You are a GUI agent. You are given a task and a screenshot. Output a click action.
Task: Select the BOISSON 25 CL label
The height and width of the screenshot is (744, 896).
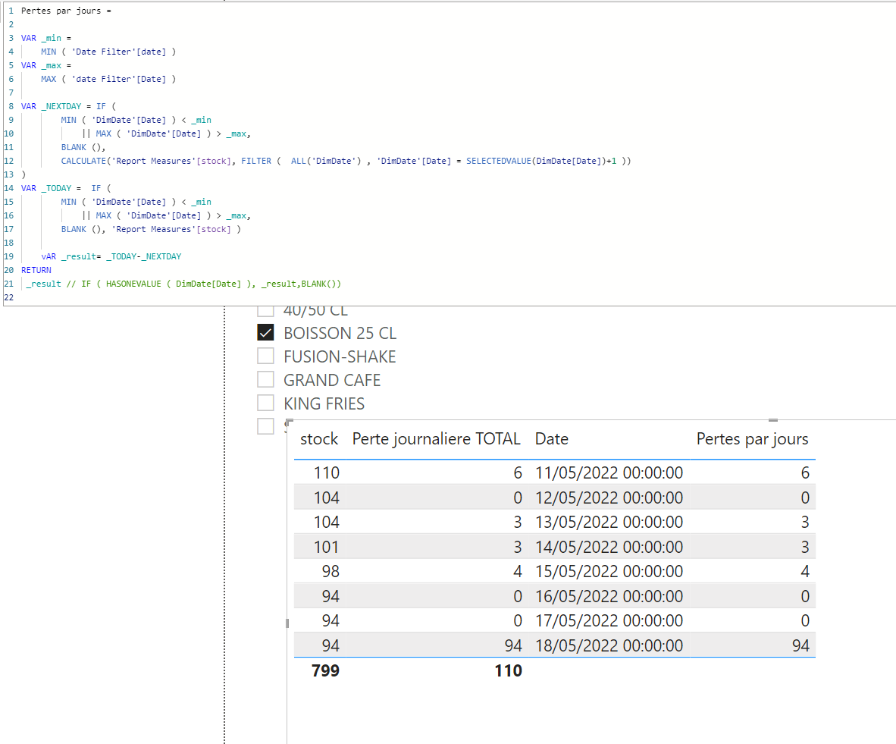pos(340,333)
